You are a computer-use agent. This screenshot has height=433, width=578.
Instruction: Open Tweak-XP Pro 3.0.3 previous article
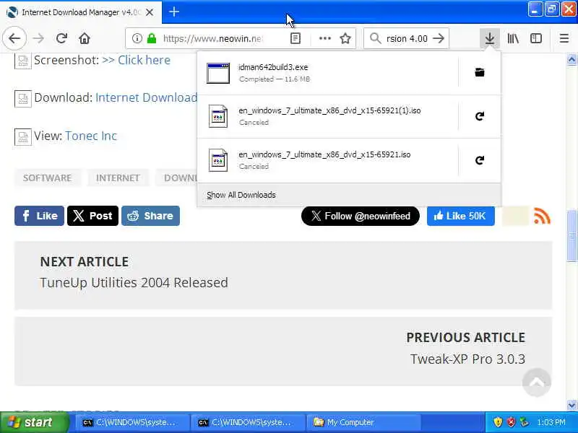pyautogui.click(x=467, y=359)
